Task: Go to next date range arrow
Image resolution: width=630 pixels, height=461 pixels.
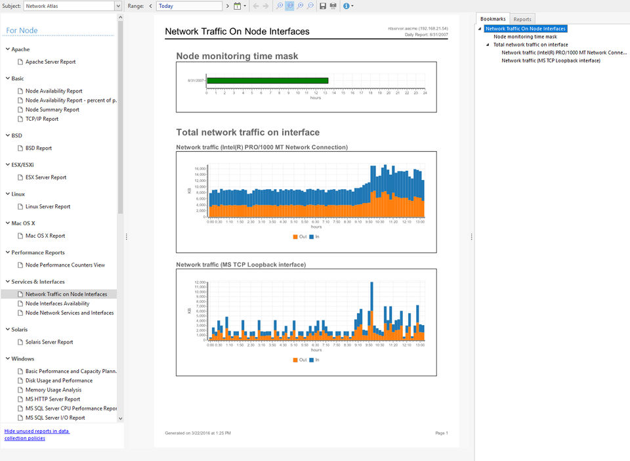Action: (228, 6)
